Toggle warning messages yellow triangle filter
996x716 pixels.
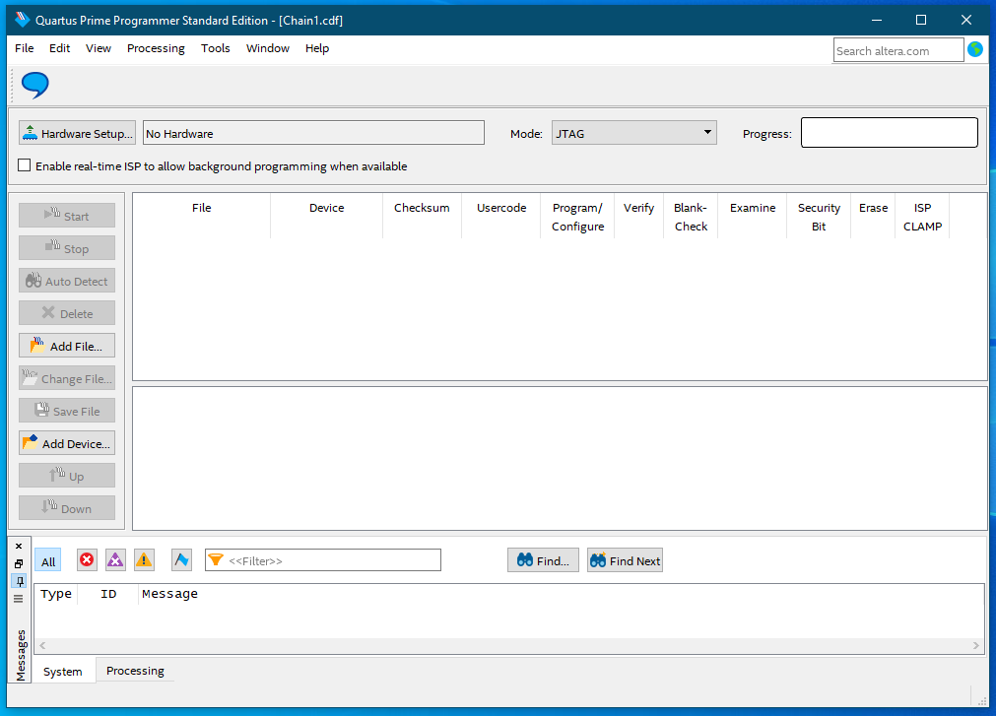click(144, 559)
